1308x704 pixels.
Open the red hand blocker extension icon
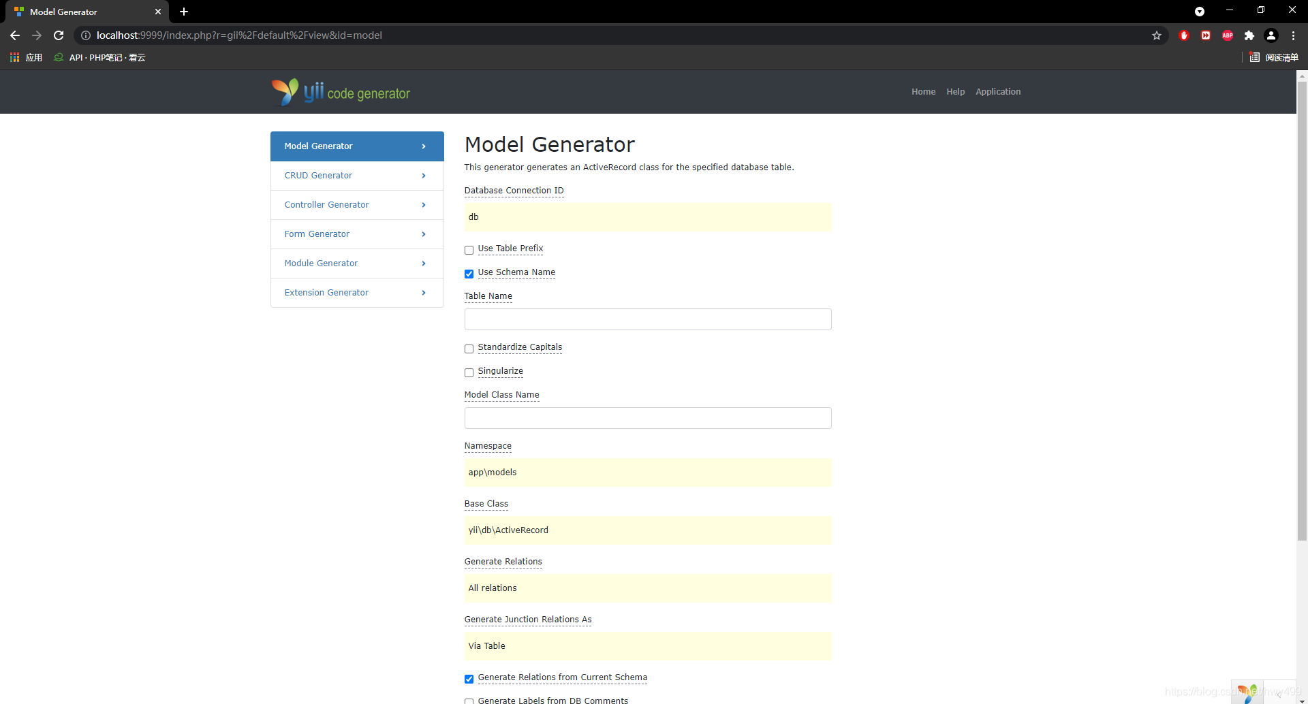tap(1184, 35)
